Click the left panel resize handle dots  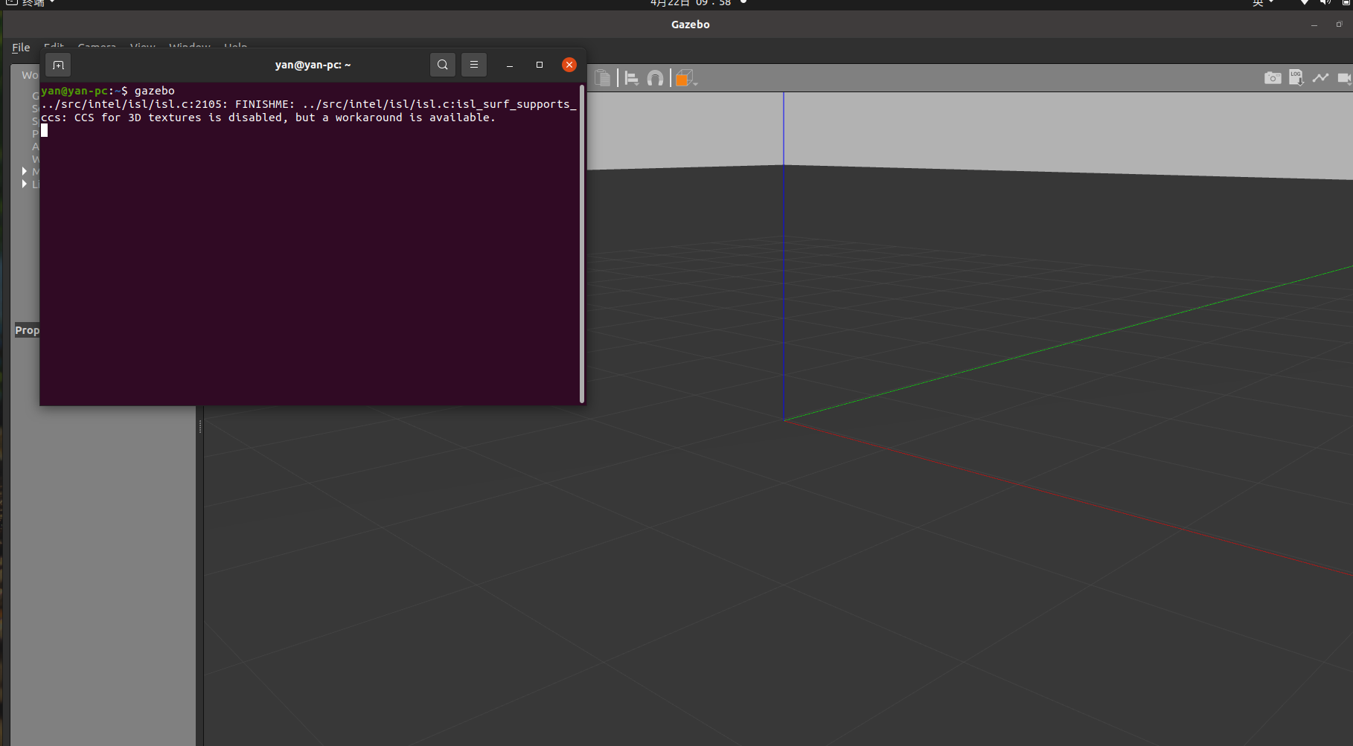[200, 426]
